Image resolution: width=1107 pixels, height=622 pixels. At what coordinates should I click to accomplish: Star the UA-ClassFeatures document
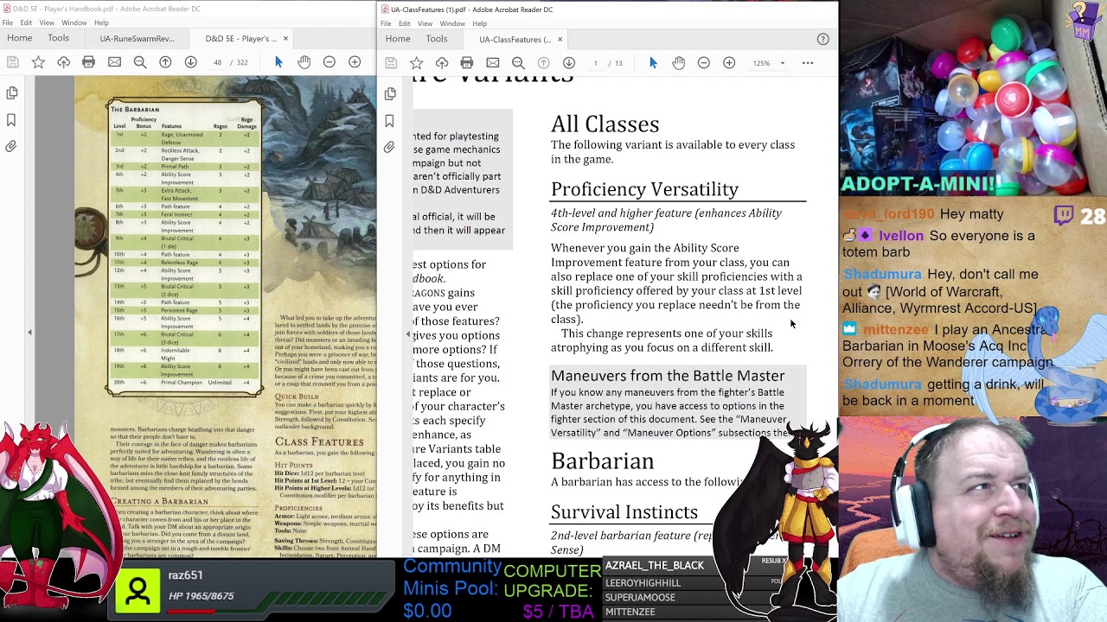(416, 62)
